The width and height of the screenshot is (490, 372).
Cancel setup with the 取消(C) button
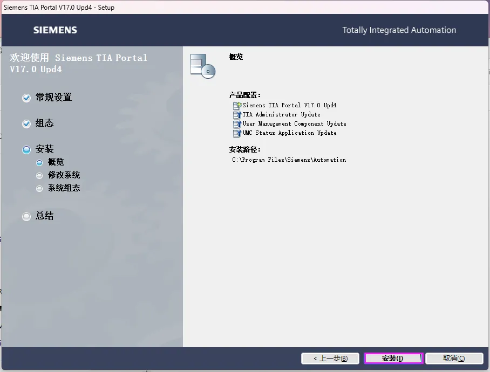pos(454,359)
